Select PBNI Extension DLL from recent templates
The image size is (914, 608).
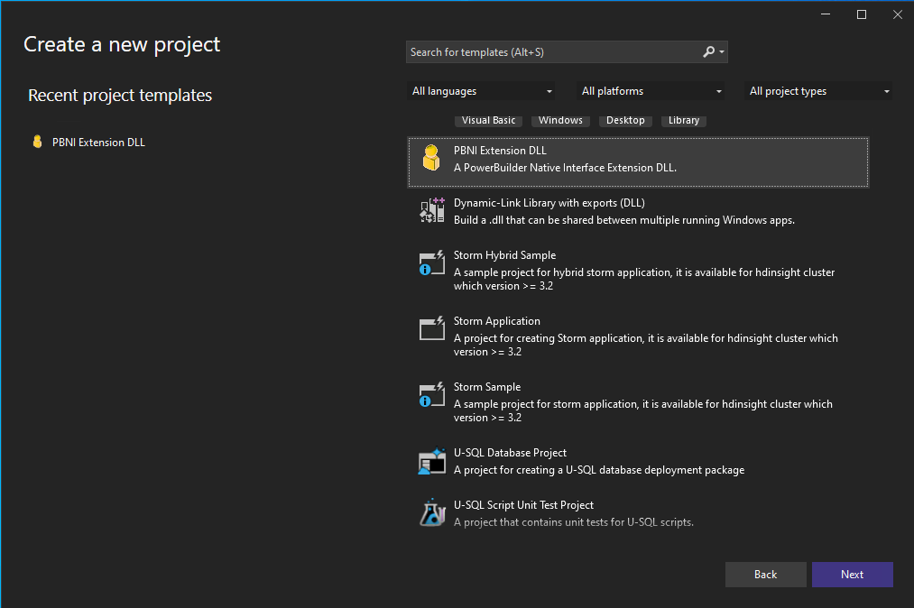coord(98,143)
